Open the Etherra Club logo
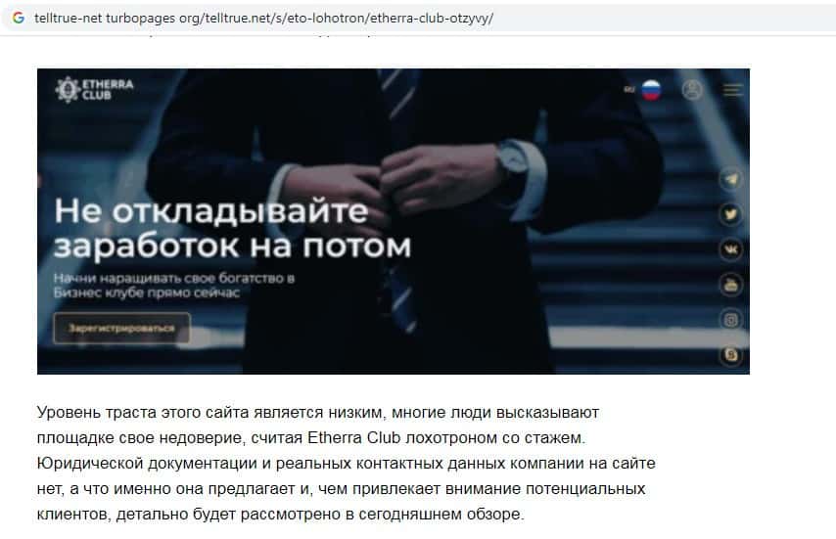This screenshot has height=539, width=836. [x=94, y=89]
